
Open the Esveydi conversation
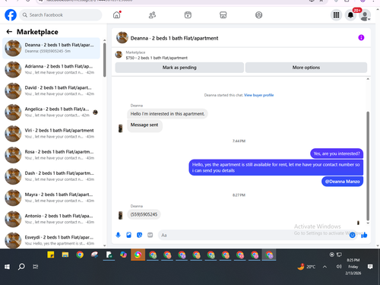point(51,240)
